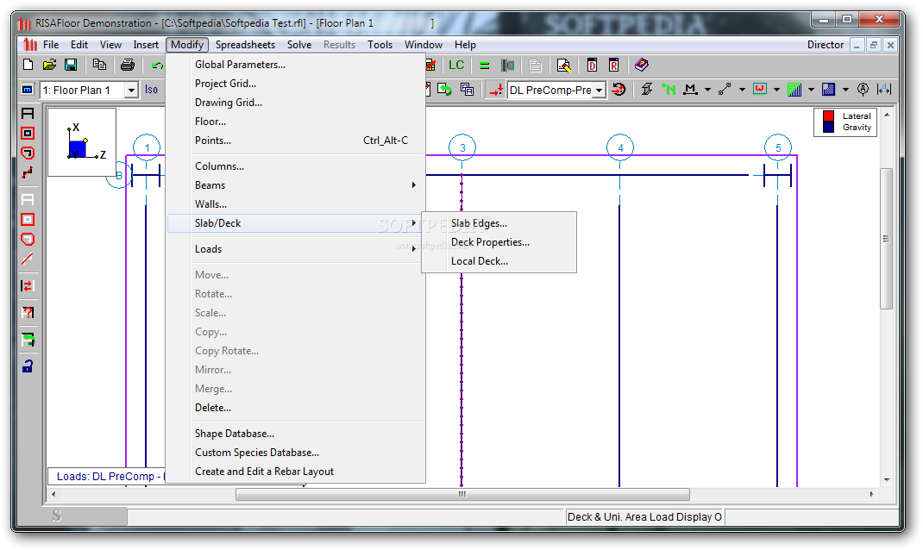
Task: Click the red D Director icon
Action: (x=592, y=66)
